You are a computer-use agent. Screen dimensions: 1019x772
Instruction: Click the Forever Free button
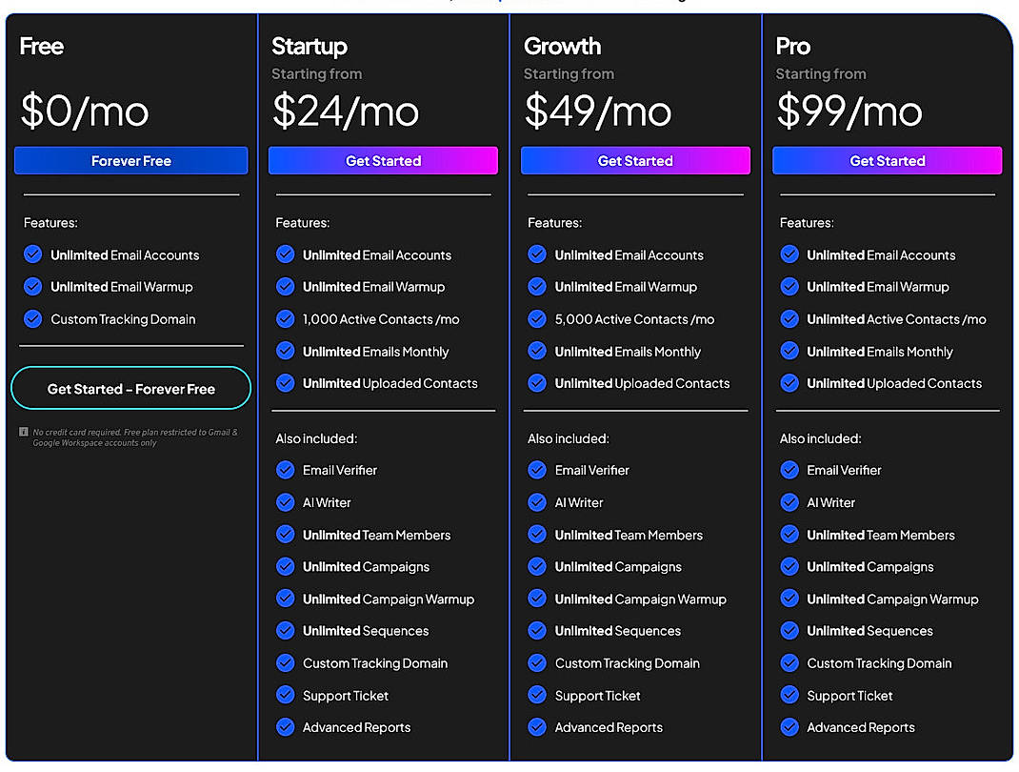(130, 160)
